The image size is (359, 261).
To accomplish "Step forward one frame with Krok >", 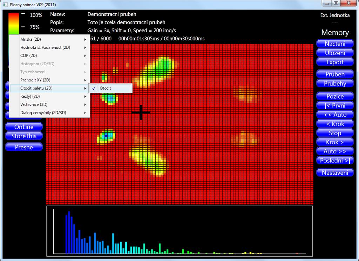I will (x=335, y=142).
